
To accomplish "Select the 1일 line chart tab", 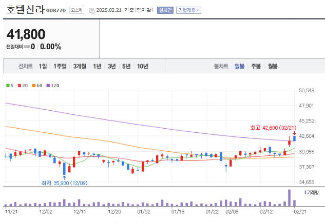I will pyautogui.click(x=43, y=66).
